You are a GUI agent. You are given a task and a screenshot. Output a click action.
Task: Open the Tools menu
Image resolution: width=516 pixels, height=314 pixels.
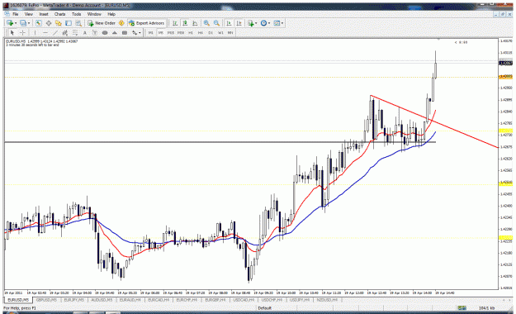(76, 14)
